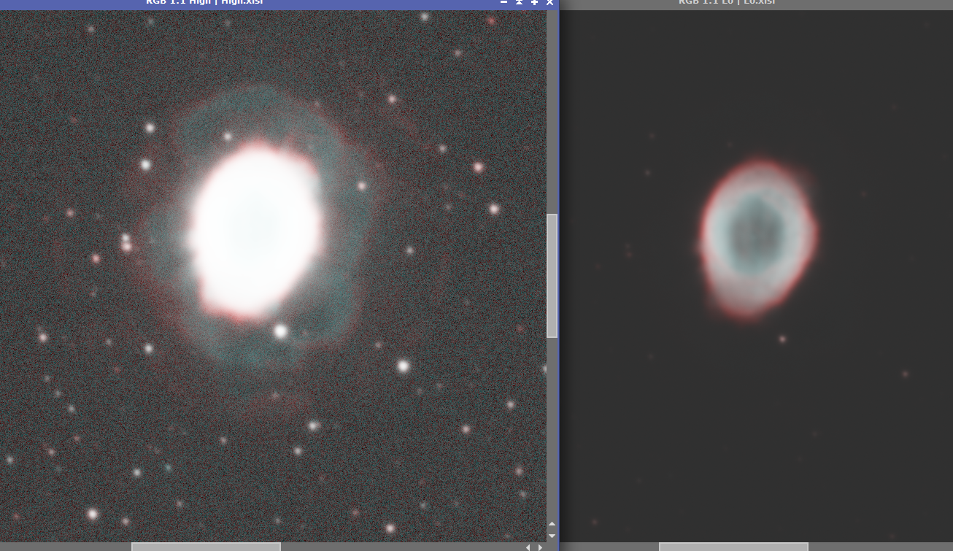Click horizontal scrollbar thumb in Lo window
The height and width of the screenshot is (551, 953).
[x=733, y=547]
